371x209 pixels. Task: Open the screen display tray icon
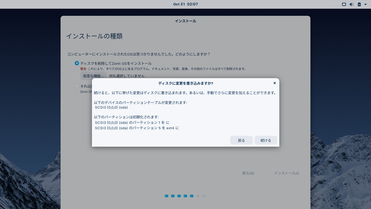344,4
